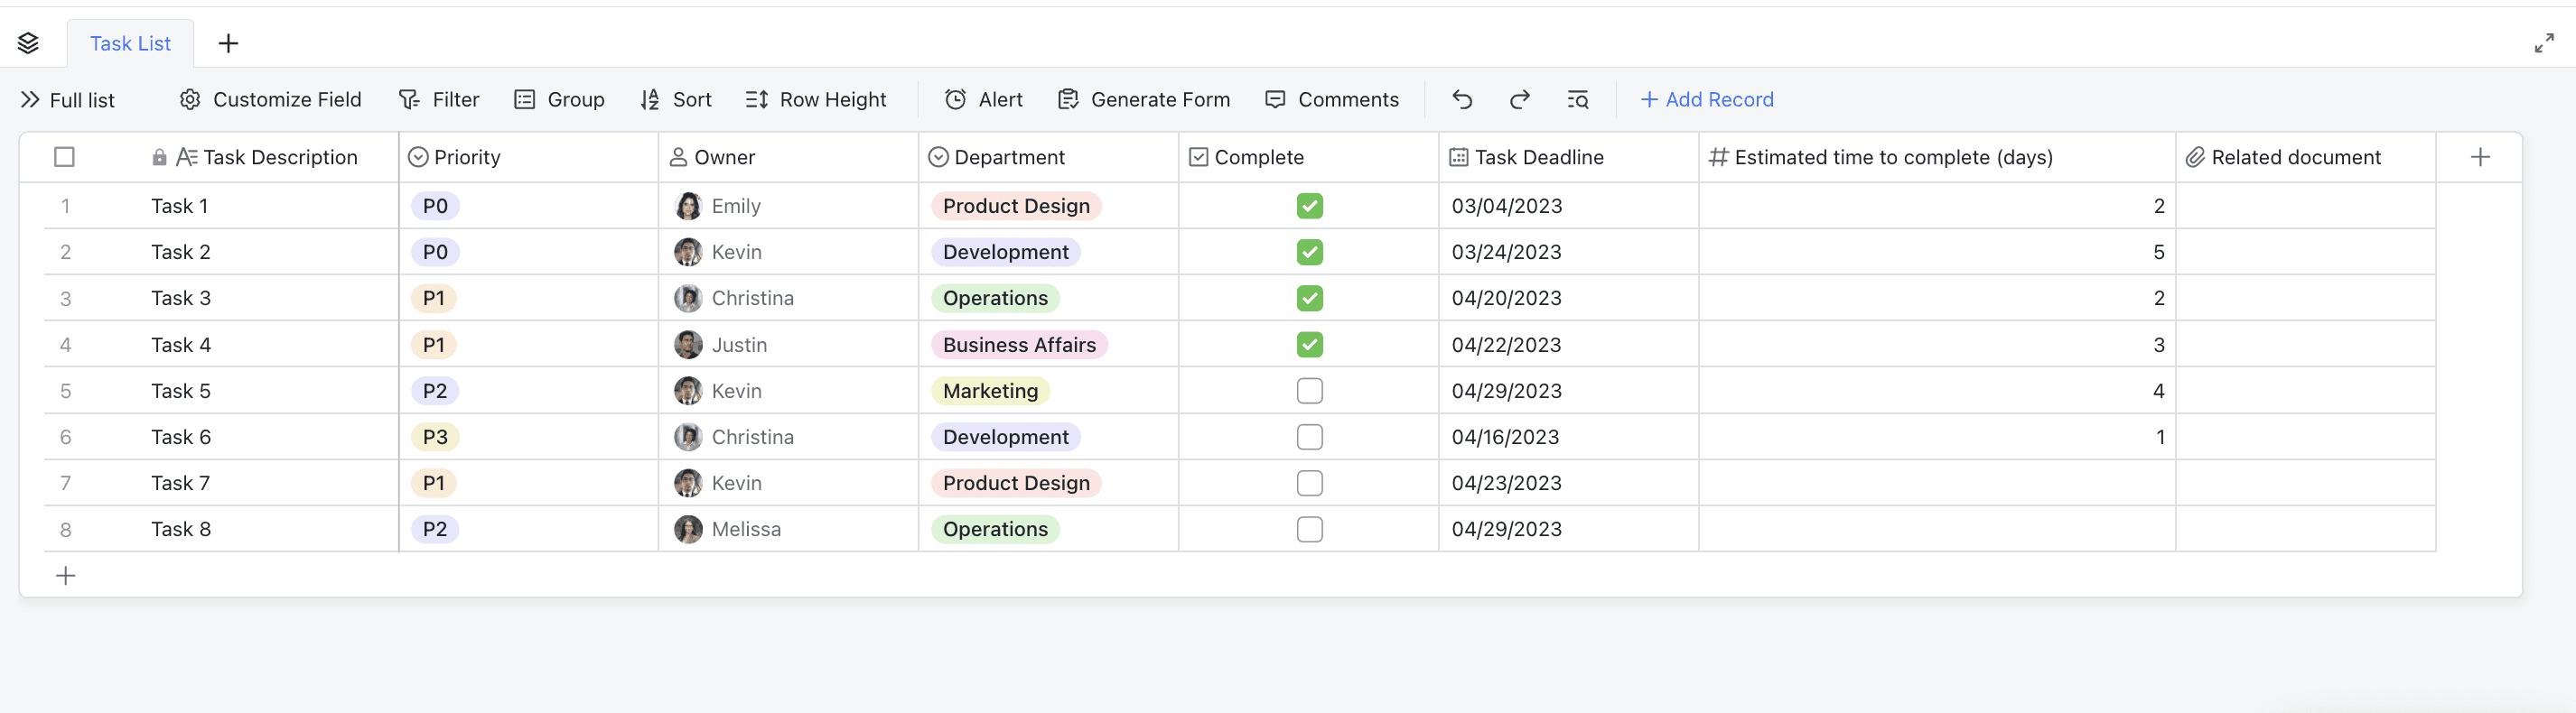Open the Row Height dropdown
2576x713 pixels.
[815, 99]
